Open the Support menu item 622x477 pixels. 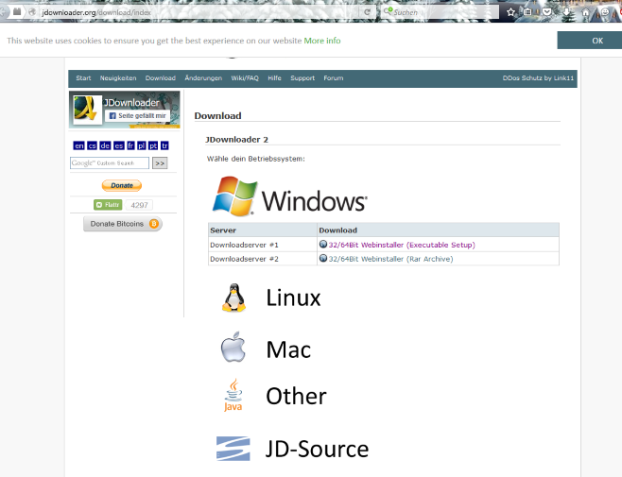(302, 78)
